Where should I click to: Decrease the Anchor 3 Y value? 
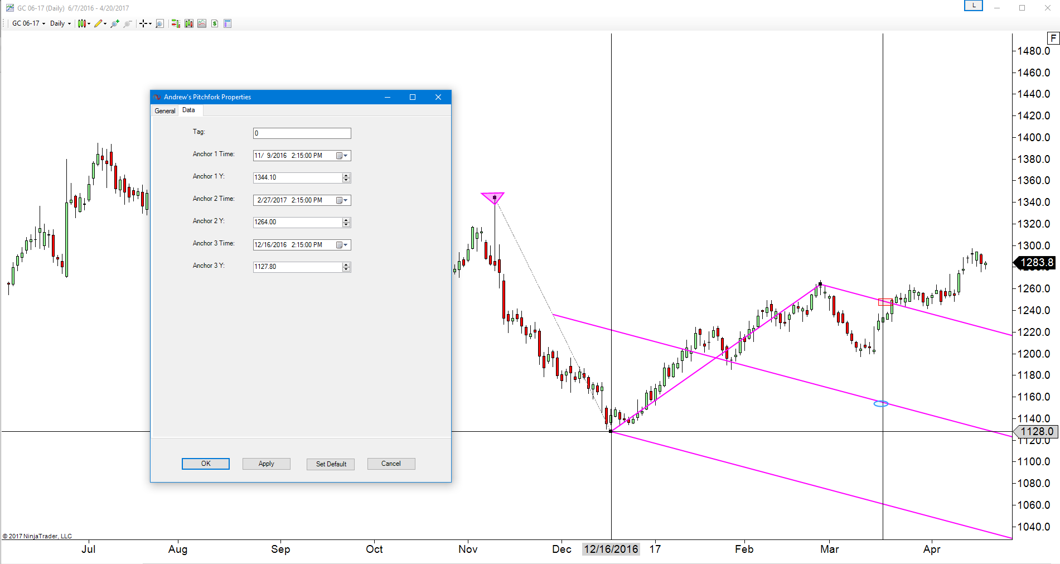click(346, 269)
